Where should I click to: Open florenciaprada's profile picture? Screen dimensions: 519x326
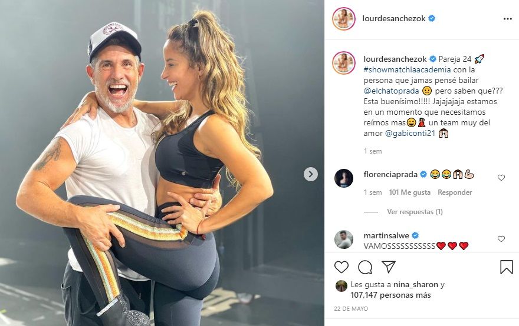pos(344,178)
